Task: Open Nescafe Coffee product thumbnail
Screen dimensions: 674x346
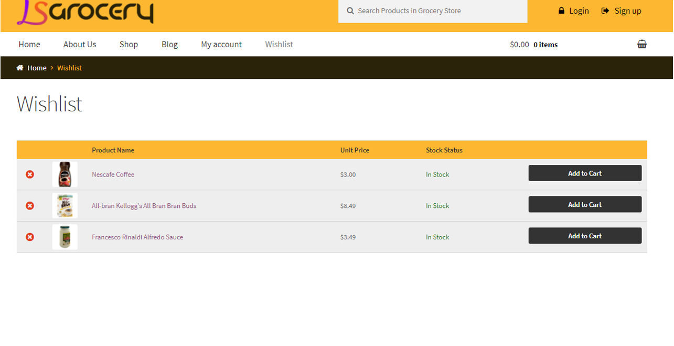Action: pyautogui.click(x=65, y=174)
